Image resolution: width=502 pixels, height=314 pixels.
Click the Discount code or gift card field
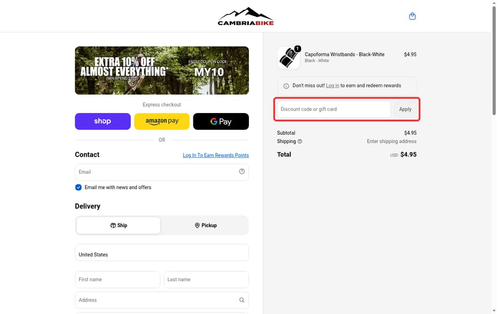(334, 109)
